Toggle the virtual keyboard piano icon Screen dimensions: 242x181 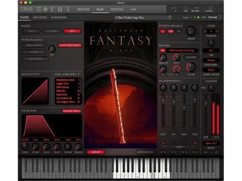[x=60, y=10]
